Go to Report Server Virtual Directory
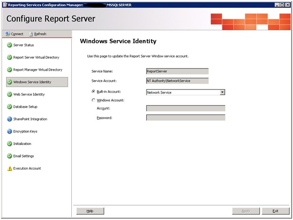 (x=36, y=57)
